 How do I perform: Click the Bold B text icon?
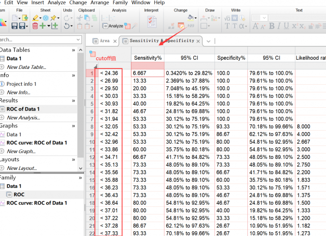click(x=271, y=26)
